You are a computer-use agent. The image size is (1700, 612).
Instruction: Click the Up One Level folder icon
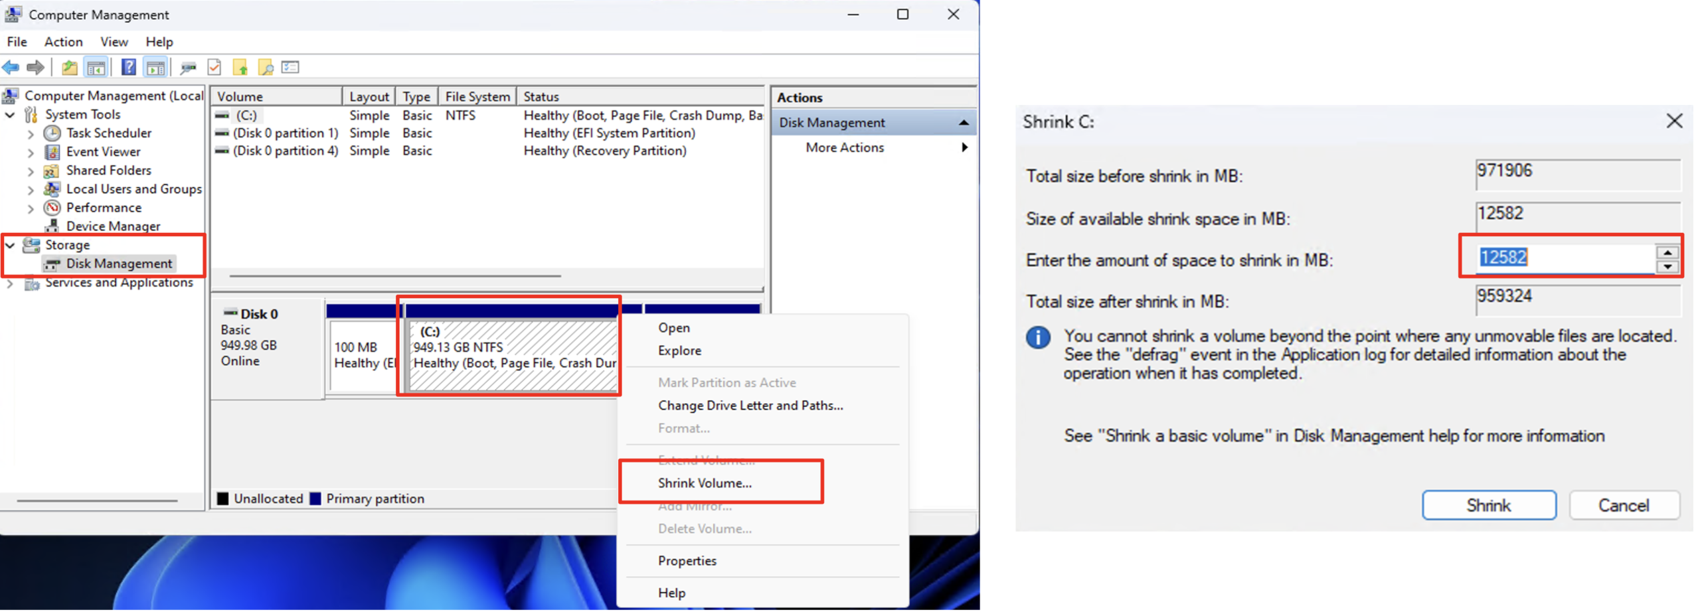pos(69,67)
